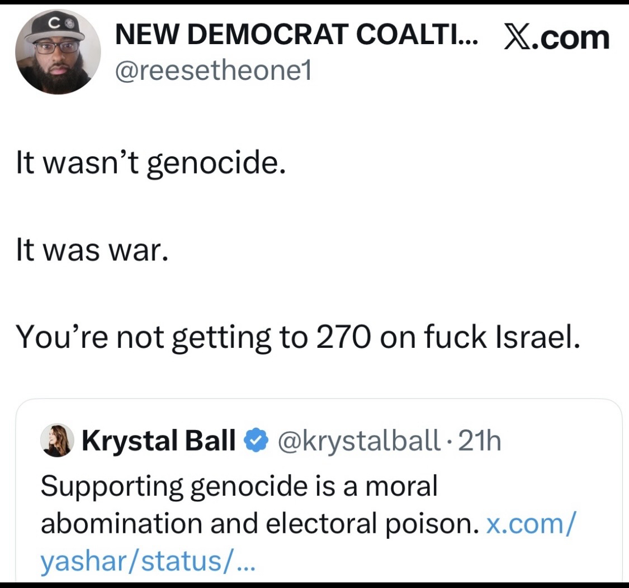Open the @reesetheone1 handle
This screenshot has height=588, width=629.
click(212, 71)
